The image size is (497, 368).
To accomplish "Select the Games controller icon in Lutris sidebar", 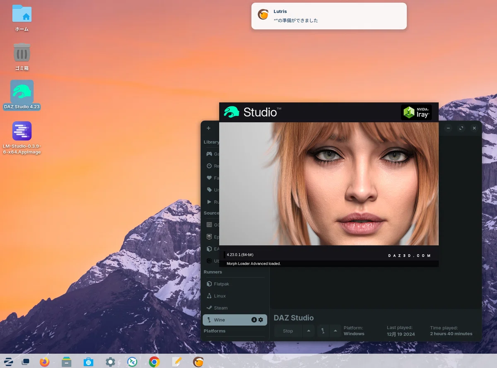I will [x=210, y=154].
